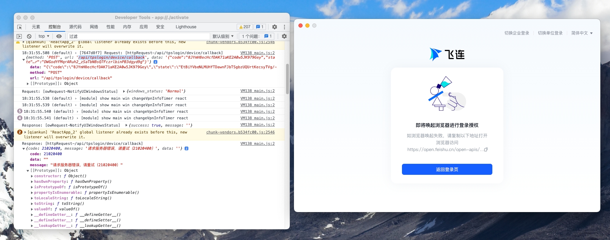Collapse the request method POST object

coord(23,60)
